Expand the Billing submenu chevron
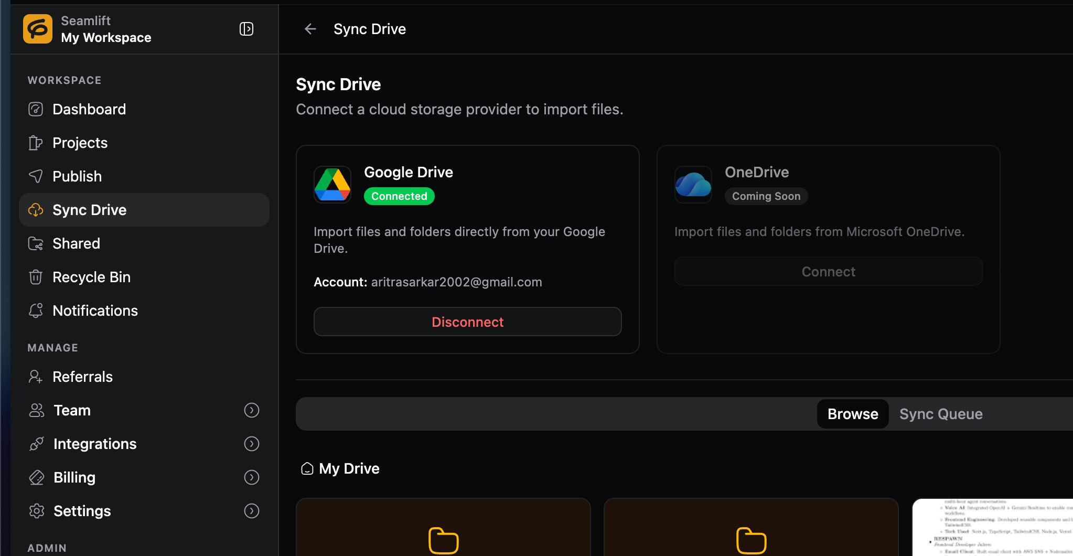The height and width of the screenshot is (556, 1073). [x=252, y=477]
